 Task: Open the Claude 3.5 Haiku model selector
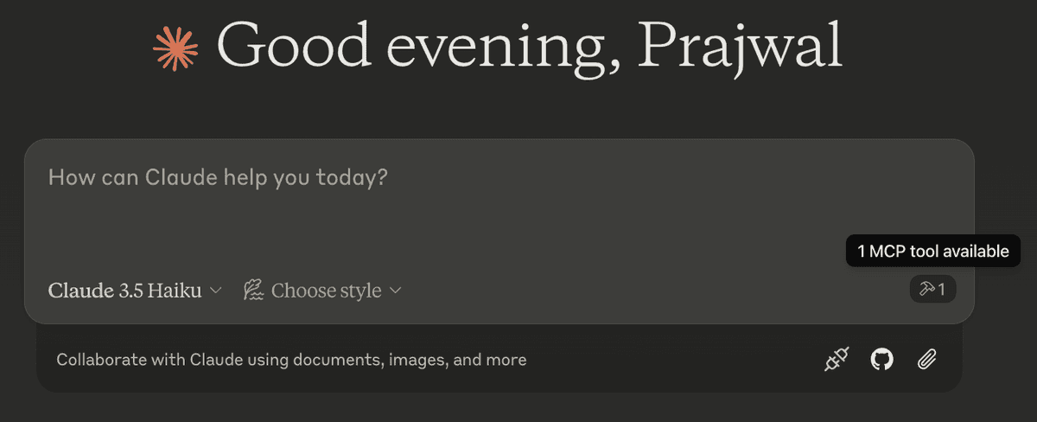pyautogui.click(x=136, y=291)
